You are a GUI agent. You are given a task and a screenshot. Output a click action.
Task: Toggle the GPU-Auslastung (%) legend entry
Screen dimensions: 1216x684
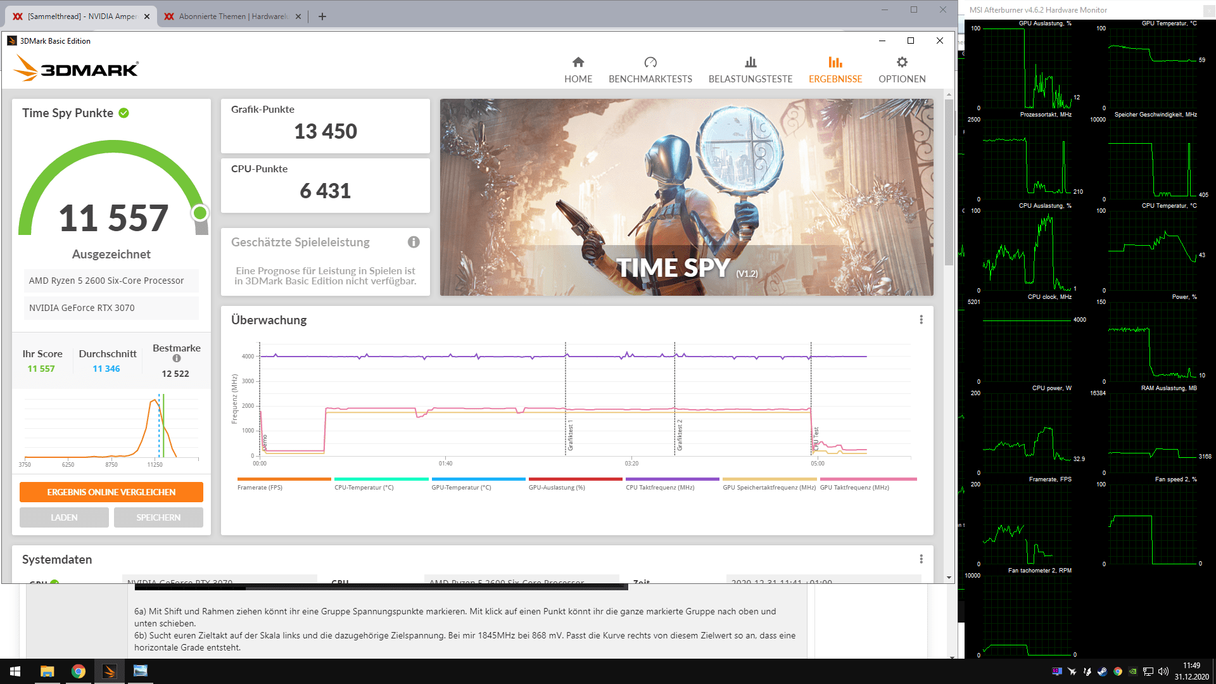pos(576,484)
